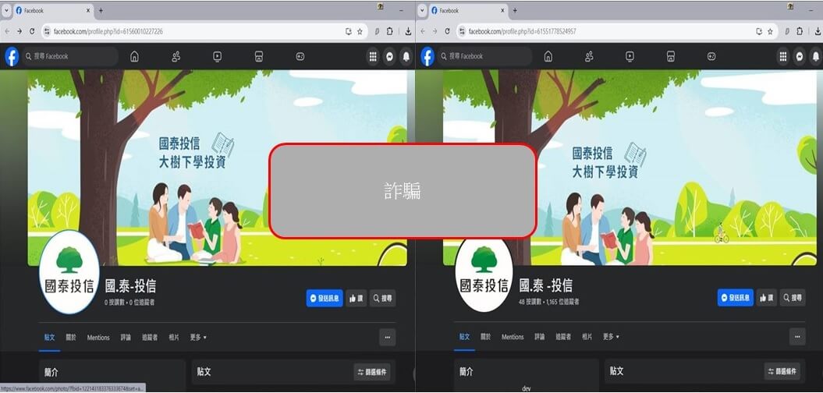The width and height of the screenshot is (823, 393).
Task: Open 國泰投信 profile picture in left window
Action: (x=69, y=272)
